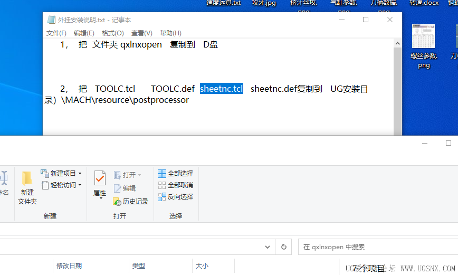
Task: Maximize the Explorer window
Action: pos(449,143)
